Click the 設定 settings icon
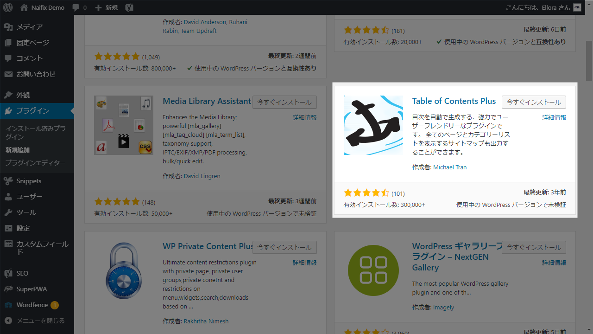Image resolution: width=593 pixels, height=334 pixels. tap(8, 228)
